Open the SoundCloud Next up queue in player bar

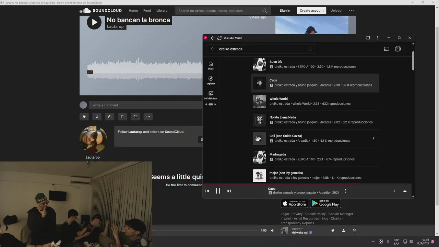tap(354, 231)
